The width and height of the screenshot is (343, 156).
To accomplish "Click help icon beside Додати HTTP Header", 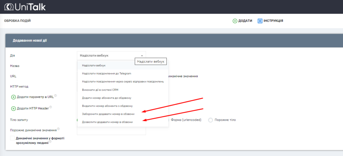I will coord(51,107).
